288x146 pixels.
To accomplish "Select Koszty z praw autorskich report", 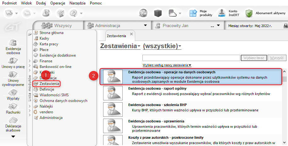I will click(191, 140).
